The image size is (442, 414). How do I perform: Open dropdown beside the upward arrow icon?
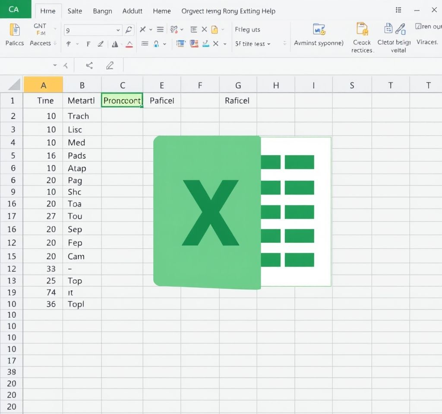click(77, 44)
